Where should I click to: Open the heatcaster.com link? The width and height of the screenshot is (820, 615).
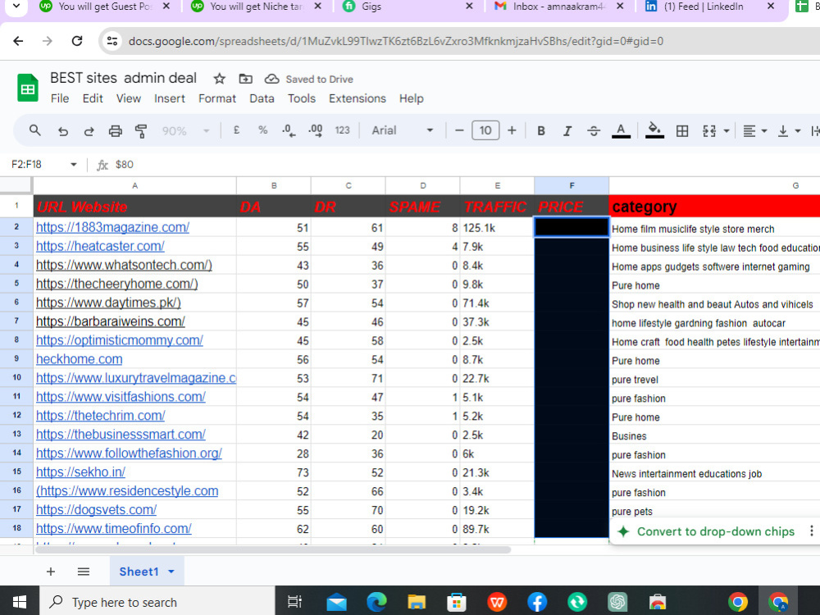(100, 246)
